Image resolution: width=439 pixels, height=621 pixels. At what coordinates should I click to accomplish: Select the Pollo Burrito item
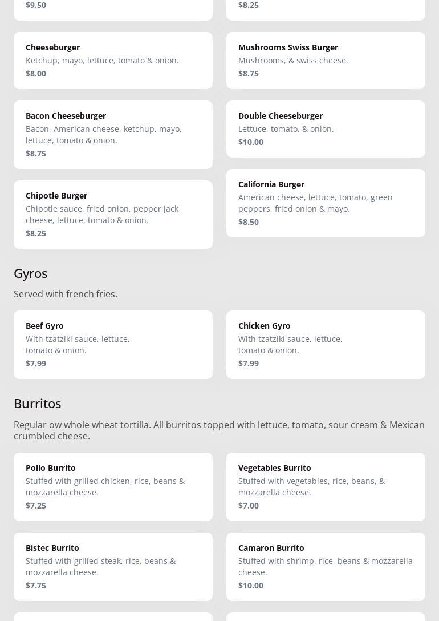coord(113,486)
